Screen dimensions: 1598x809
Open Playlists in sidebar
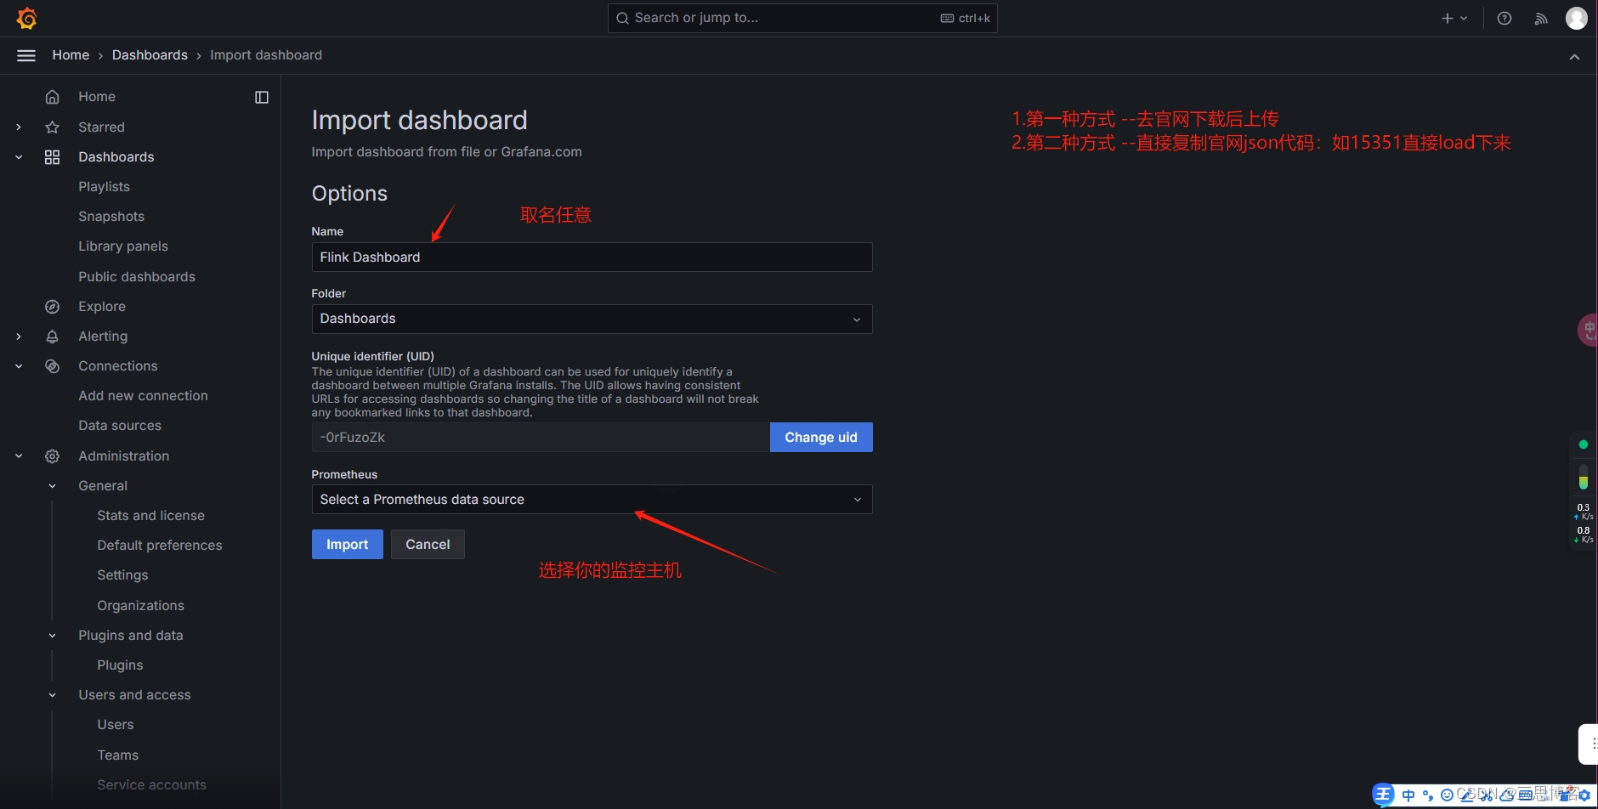tap(104, 187)
